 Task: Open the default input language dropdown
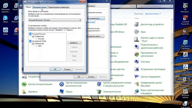point(55,20)
